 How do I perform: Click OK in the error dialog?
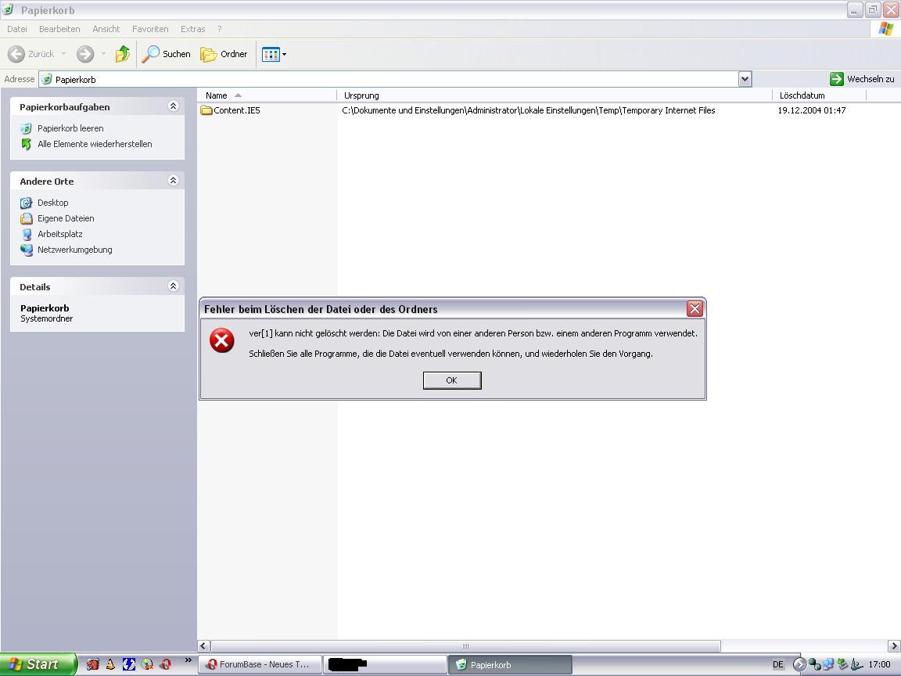[x=452, y=380]
